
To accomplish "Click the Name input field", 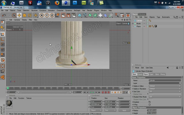I will (x=165, y=80).
